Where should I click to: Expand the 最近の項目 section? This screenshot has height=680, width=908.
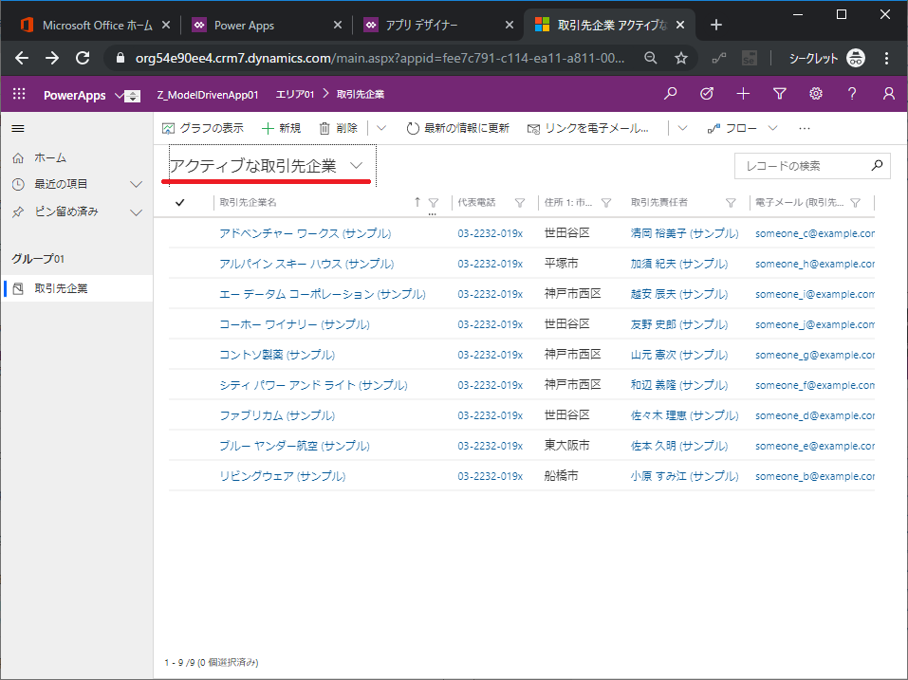click(136, 184)
